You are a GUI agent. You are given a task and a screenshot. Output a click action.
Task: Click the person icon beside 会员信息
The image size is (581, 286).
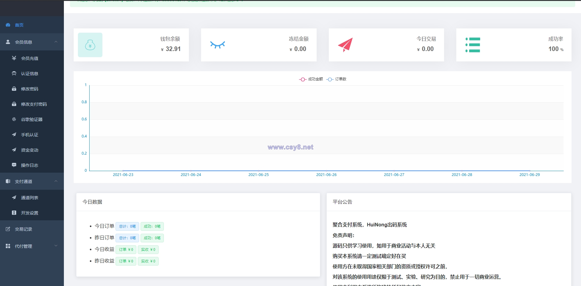pos(8,42)
